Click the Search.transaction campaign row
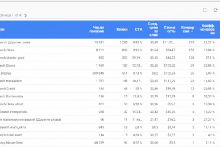This screenshot has width=220, height=147. (11, 81)
